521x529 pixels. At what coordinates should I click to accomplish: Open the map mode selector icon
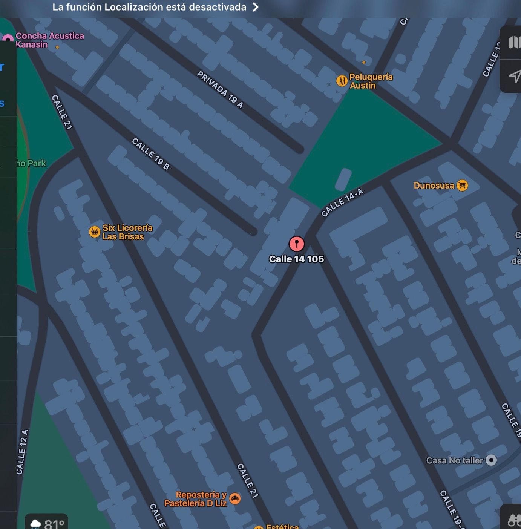514,42
